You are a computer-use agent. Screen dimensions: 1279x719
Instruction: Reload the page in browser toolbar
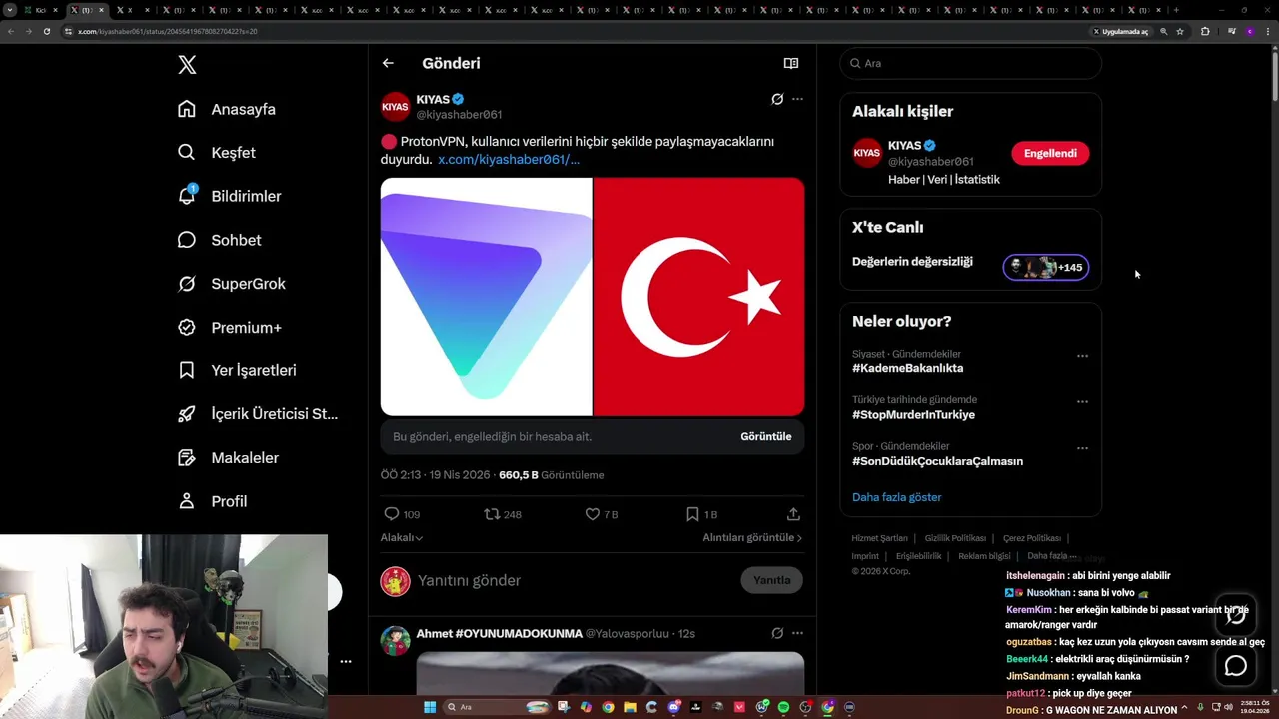pos(46,31)
